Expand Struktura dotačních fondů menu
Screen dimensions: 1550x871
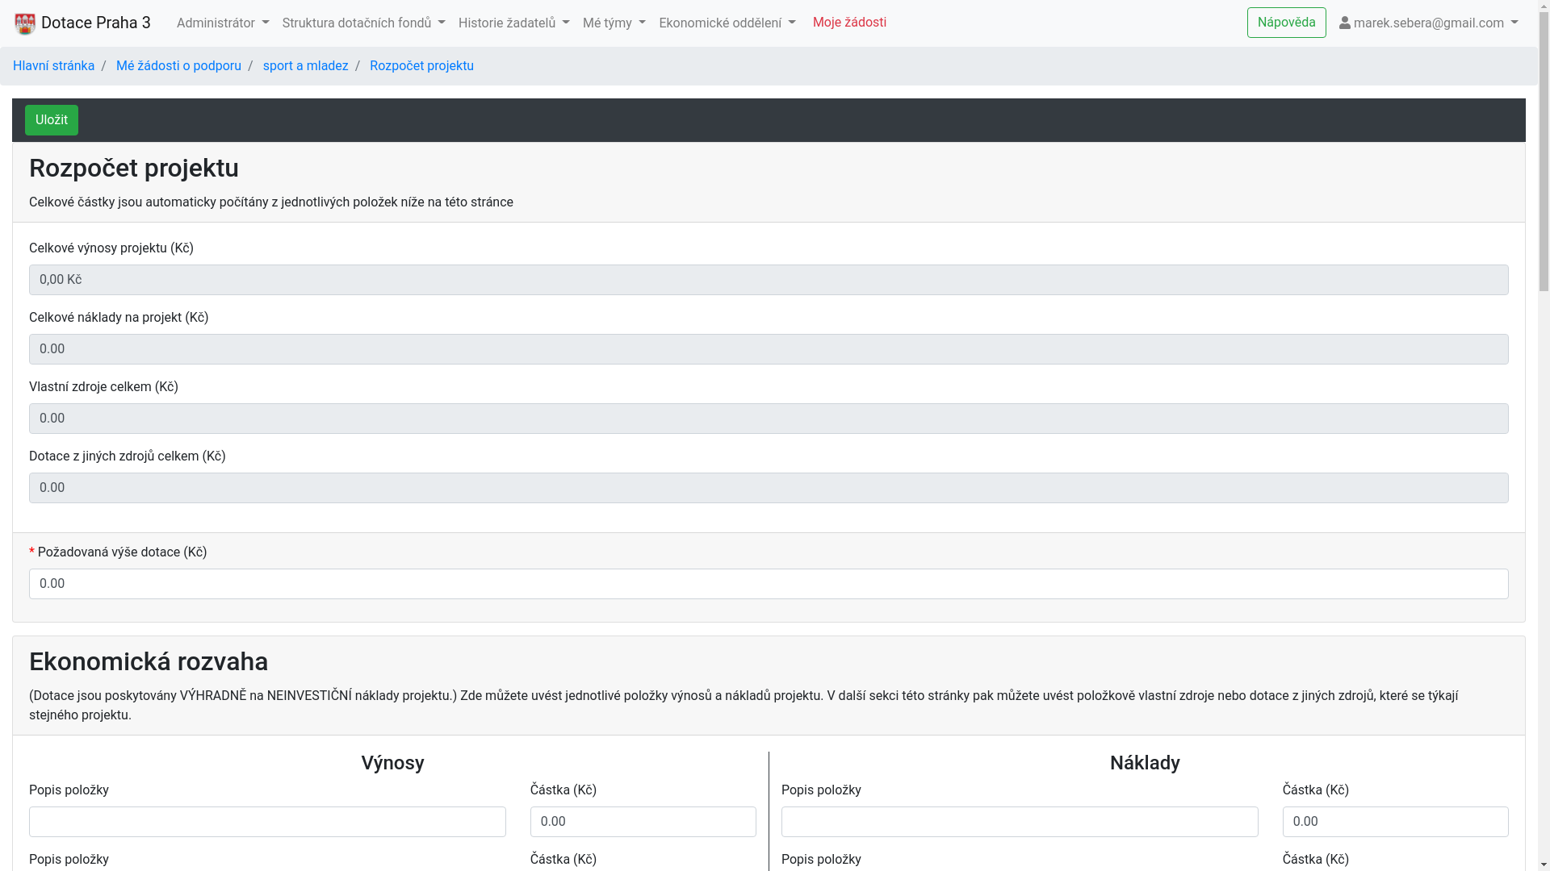pos(363,23)
